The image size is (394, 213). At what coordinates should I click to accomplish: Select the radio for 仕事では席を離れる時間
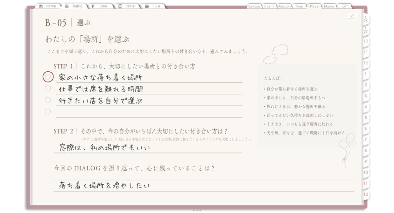click(48, 88)
